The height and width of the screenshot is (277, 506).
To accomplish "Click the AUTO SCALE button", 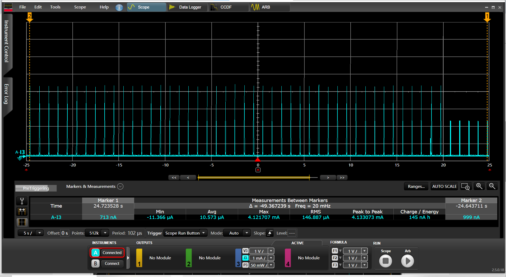I will point(444,186).
